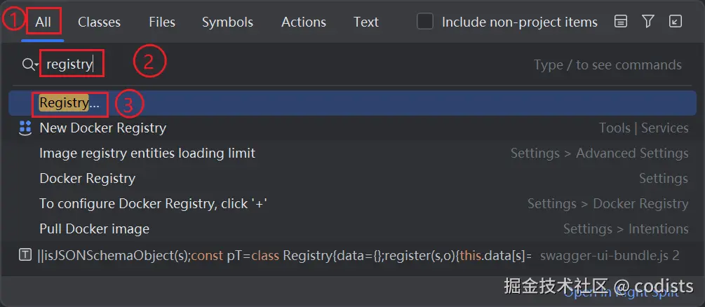Open the Docker Registry settings result

click(x=88, y=178)
